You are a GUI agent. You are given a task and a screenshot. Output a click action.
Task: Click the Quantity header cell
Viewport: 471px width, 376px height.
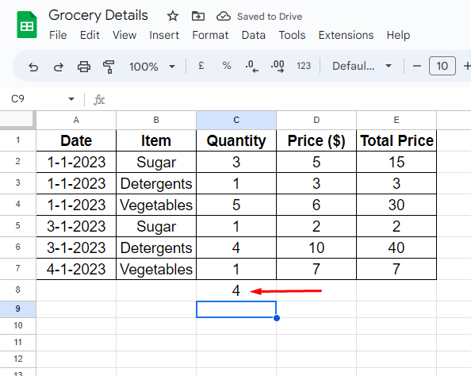point(236,140)
